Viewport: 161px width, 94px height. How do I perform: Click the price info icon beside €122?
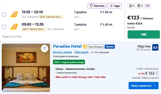pos(157,73)
